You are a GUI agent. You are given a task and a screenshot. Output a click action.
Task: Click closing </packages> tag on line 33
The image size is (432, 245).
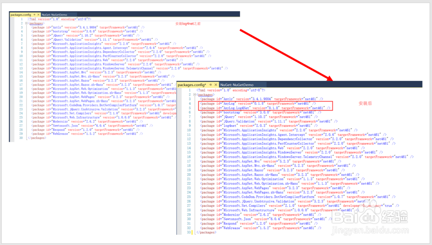tap(206, 233)
